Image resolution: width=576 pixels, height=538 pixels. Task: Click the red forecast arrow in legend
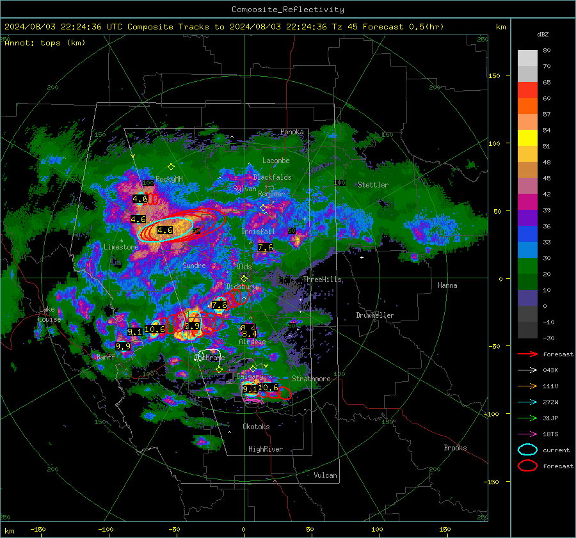527,354
